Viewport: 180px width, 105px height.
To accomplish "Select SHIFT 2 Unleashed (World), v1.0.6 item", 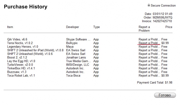I will [x=30, y=54].
